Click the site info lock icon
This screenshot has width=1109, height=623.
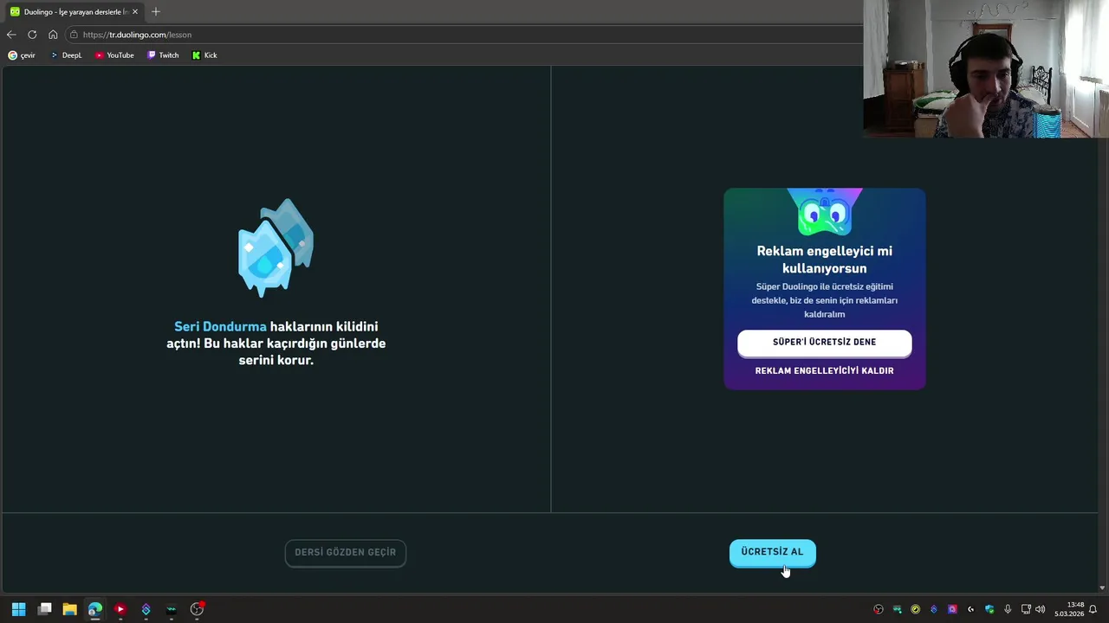(75, 35)
